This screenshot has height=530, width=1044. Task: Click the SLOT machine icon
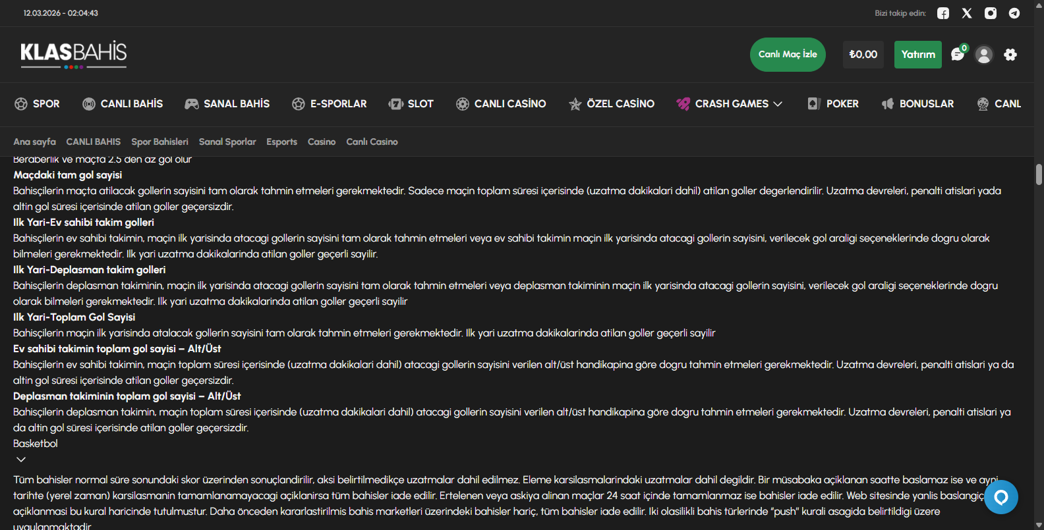(x=396, y=104)
